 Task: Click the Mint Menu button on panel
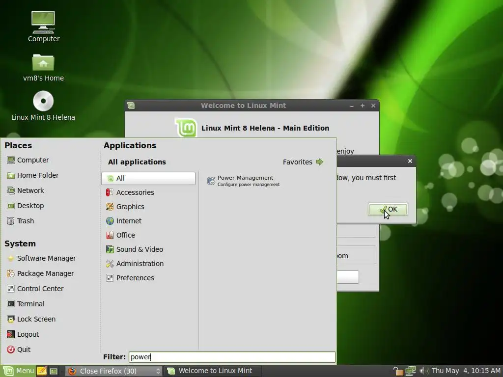coord(18,371)
